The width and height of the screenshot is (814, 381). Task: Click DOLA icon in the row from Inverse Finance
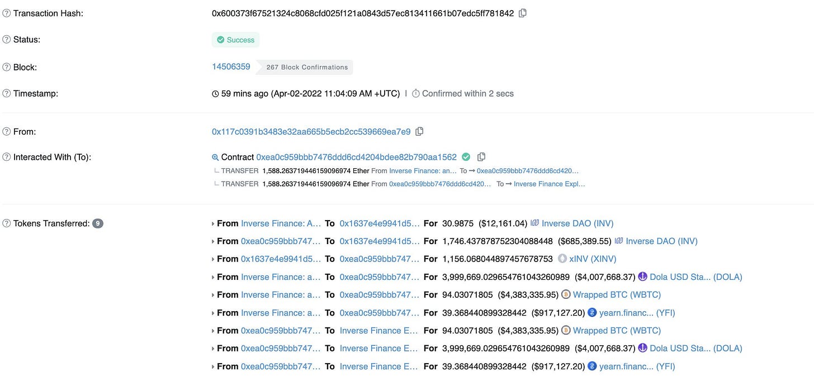(x=642, y=277)
